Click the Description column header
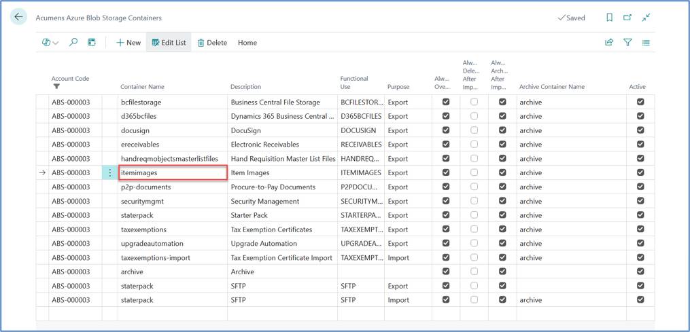Viewport: 690px width, 332px height. coord(245,87)
